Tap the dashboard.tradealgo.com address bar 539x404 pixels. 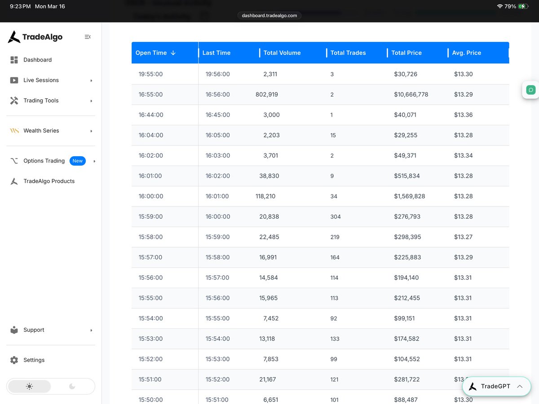tap(269, 15)
